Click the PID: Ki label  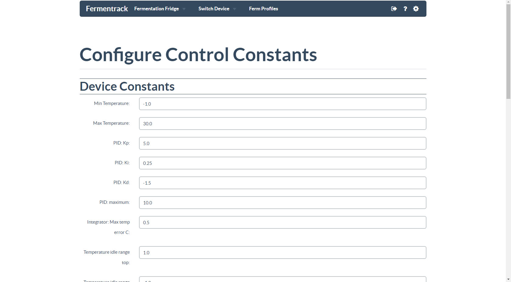[x=122, y=163]
